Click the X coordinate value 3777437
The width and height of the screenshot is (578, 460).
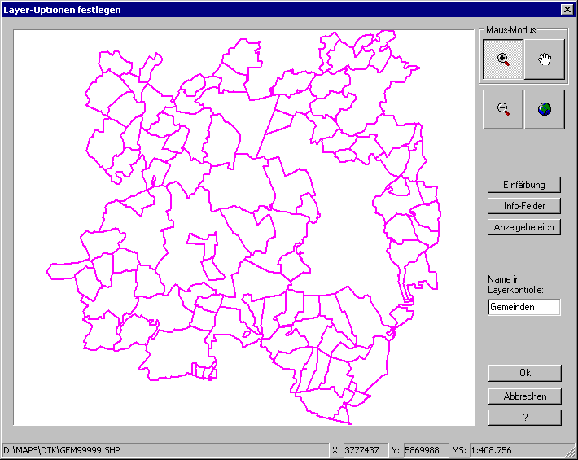366,450
